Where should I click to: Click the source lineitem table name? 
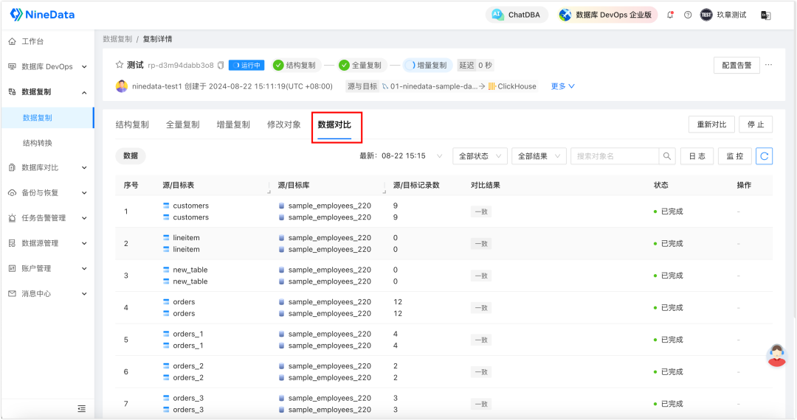pyautogui.click(x=186, y=238)
